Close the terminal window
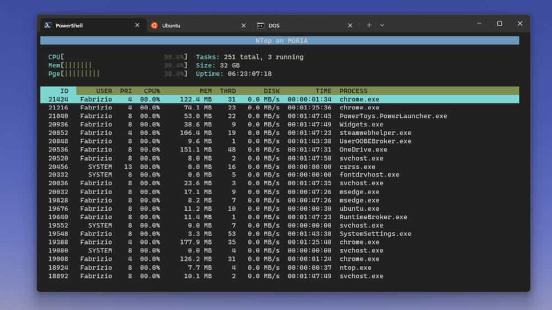Viewport: 552px width, 310px height. coord(520,23)
